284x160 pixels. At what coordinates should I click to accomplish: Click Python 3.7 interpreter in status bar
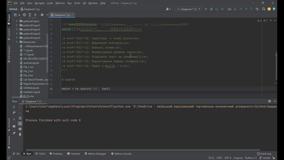pos(251,158)
